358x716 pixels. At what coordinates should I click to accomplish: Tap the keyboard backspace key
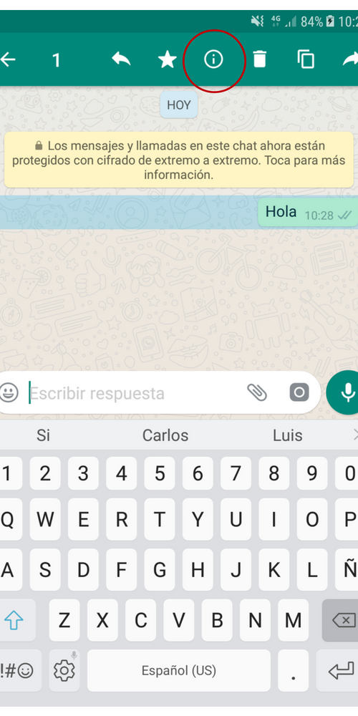tap(341, 620)
